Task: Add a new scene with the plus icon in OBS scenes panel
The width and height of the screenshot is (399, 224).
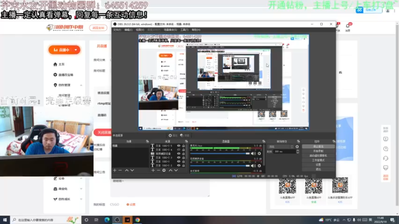Action: (x=115, y=170)
